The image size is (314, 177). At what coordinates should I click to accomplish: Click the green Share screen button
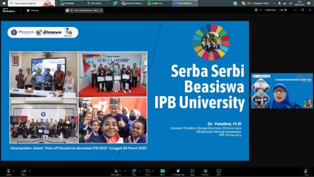(162, 171)
